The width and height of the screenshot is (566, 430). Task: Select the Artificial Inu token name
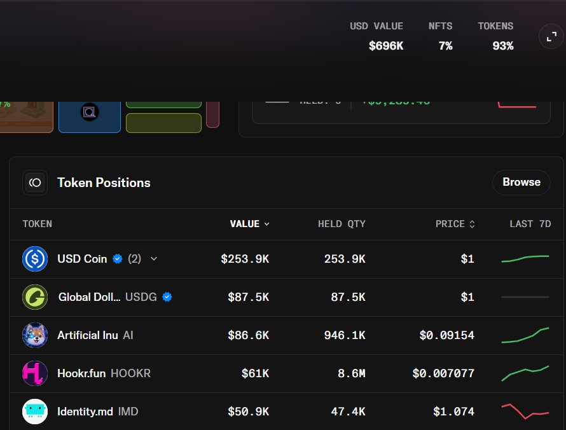[x=88, y=335]
